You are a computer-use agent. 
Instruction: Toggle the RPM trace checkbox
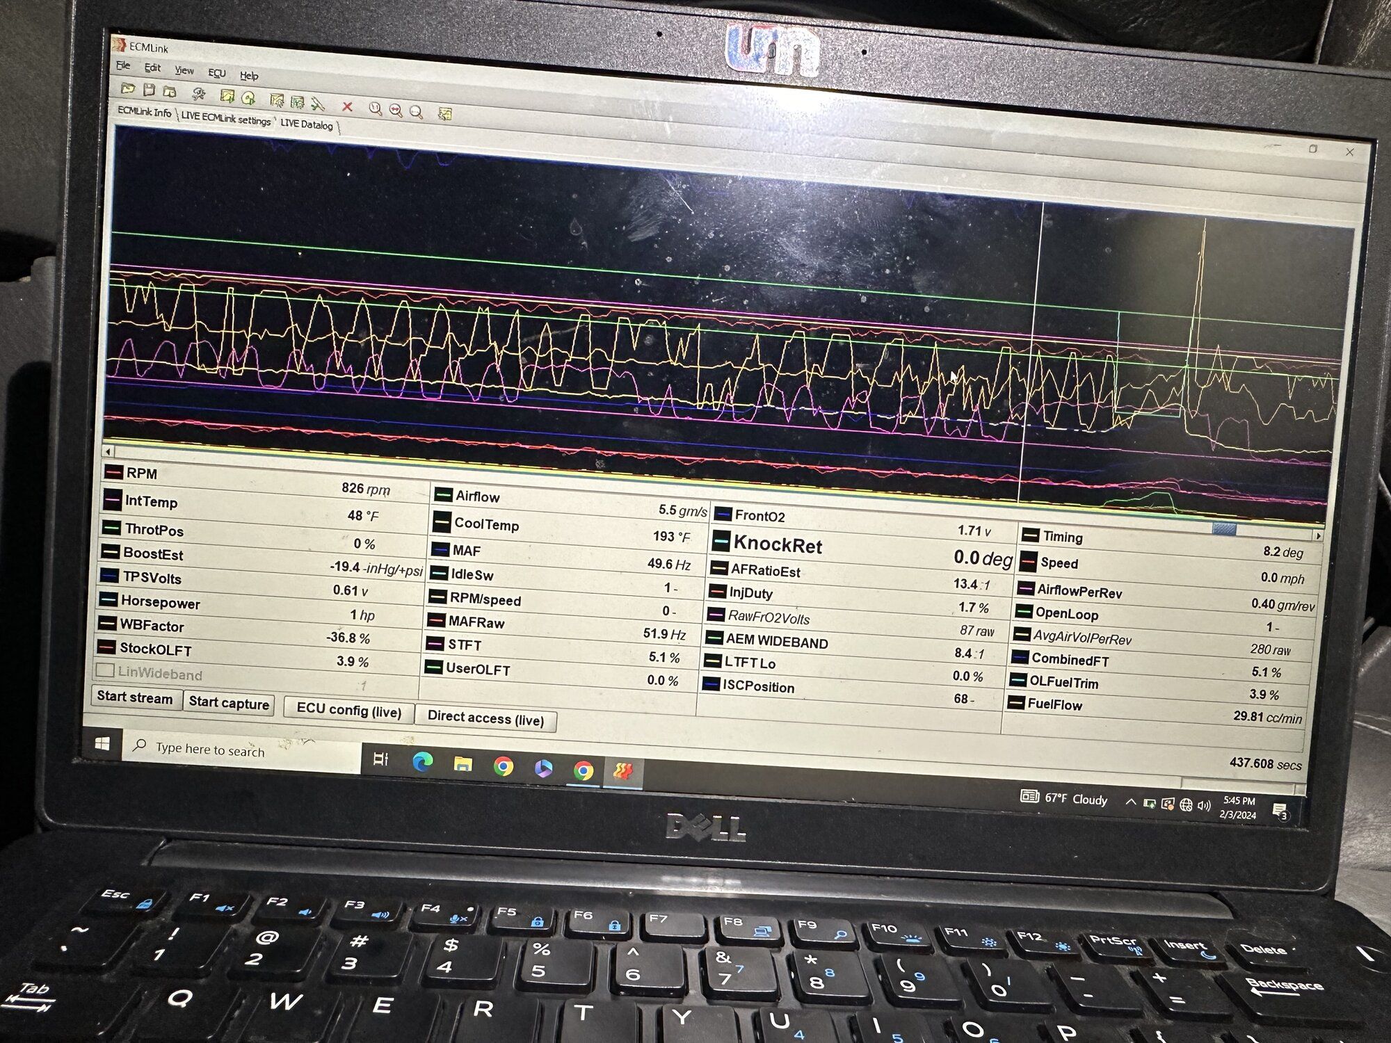click(113, 471)
